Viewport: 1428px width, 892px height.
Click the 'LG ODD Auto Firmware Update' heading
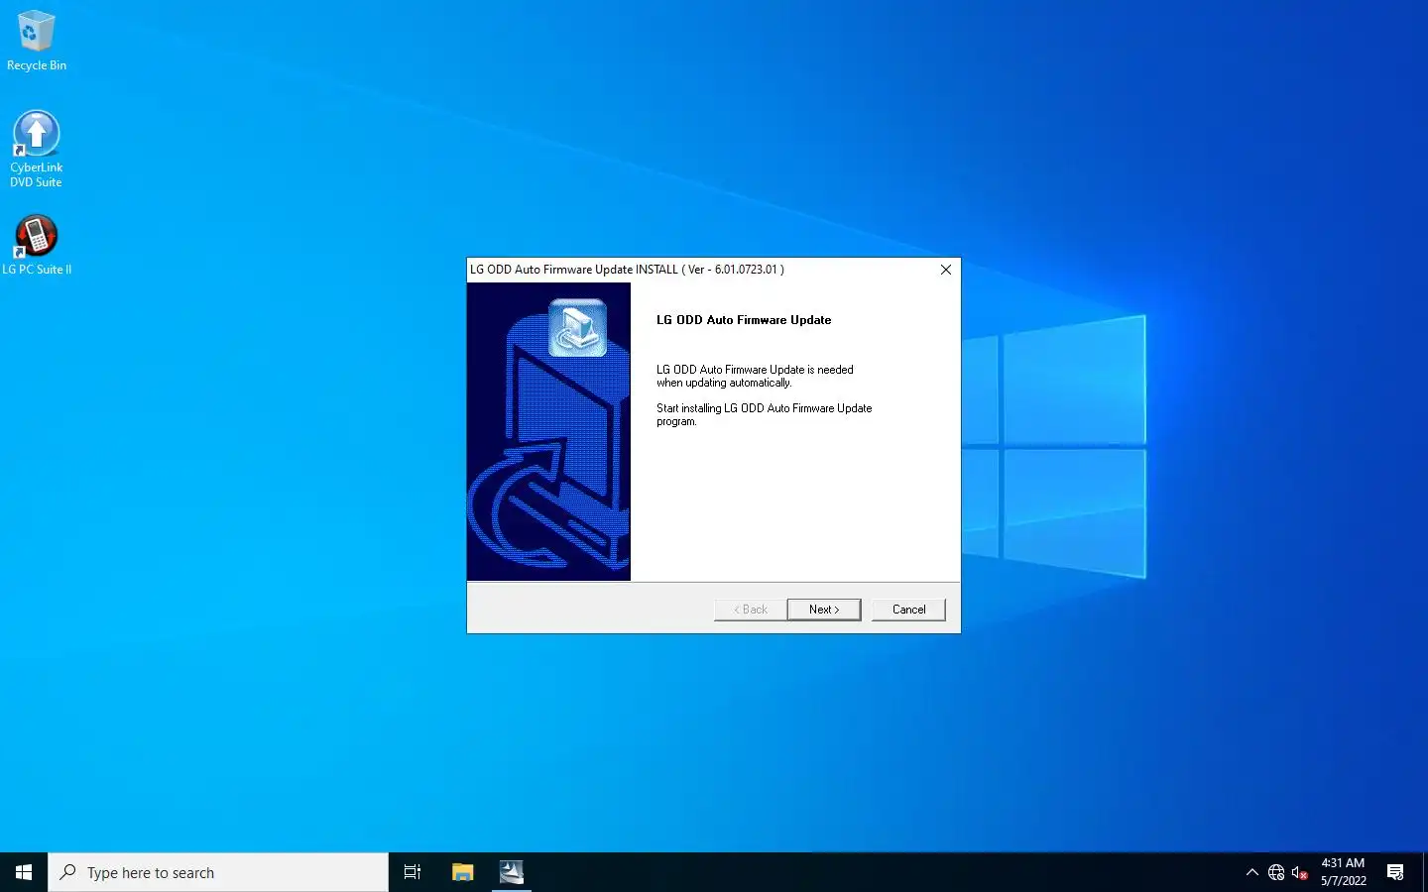point(744,320)
